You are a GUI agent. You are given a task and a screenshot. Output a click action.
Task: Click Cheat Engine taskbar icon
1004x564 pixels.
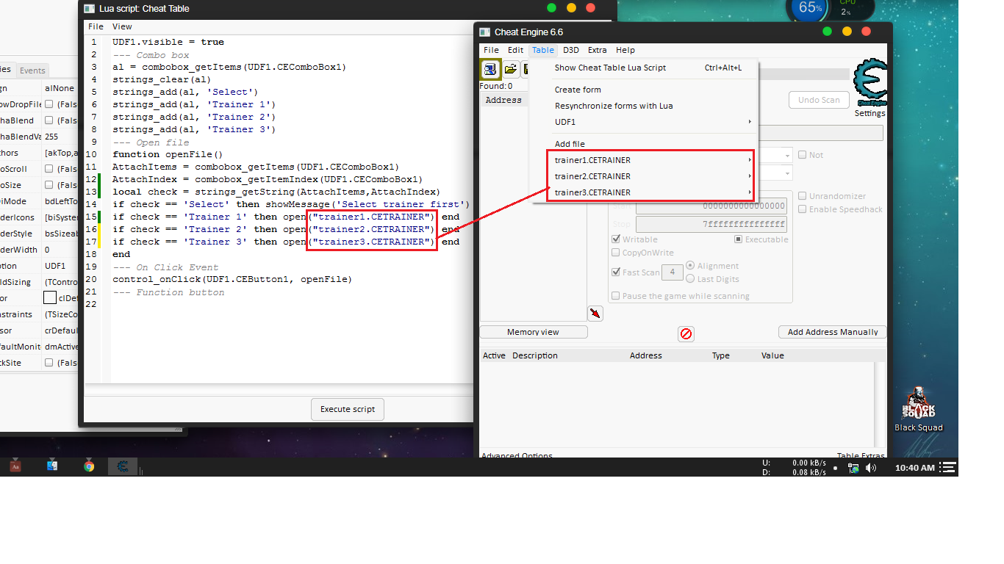[x=123, y=466]
